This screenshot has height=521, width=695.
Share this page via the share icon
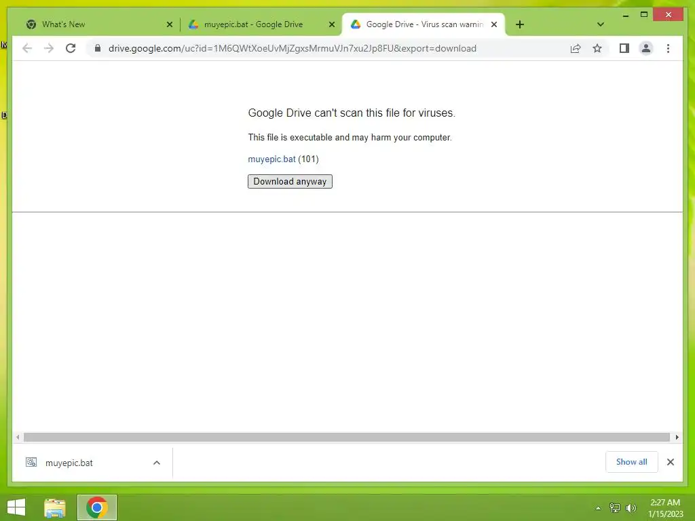click(x=576, y=48)
